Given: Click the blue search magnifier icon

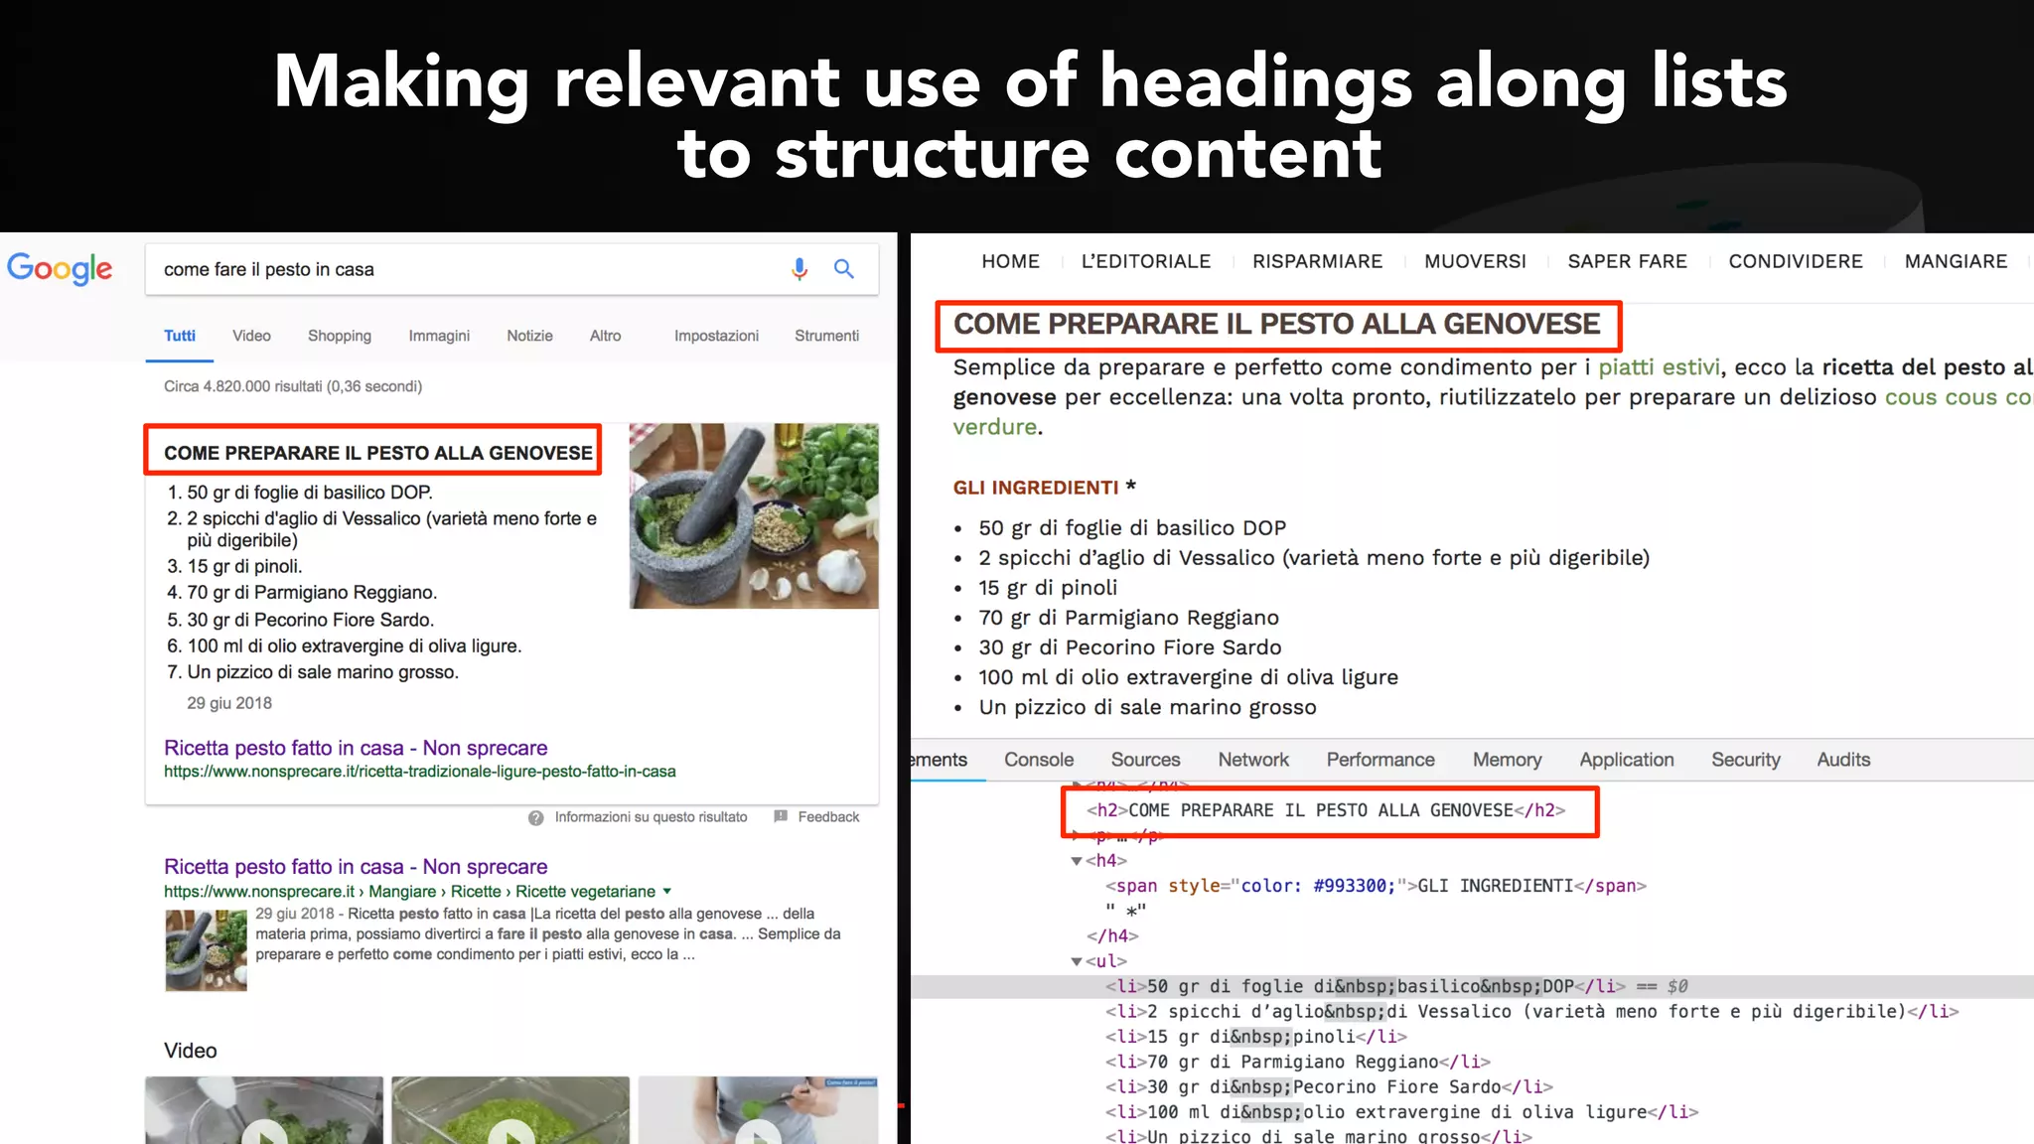Looking at the screenshot, I should 844,268.
